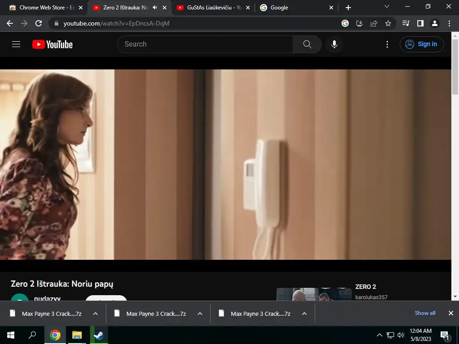Click the Google icon in the address bar

coord(345,23)
